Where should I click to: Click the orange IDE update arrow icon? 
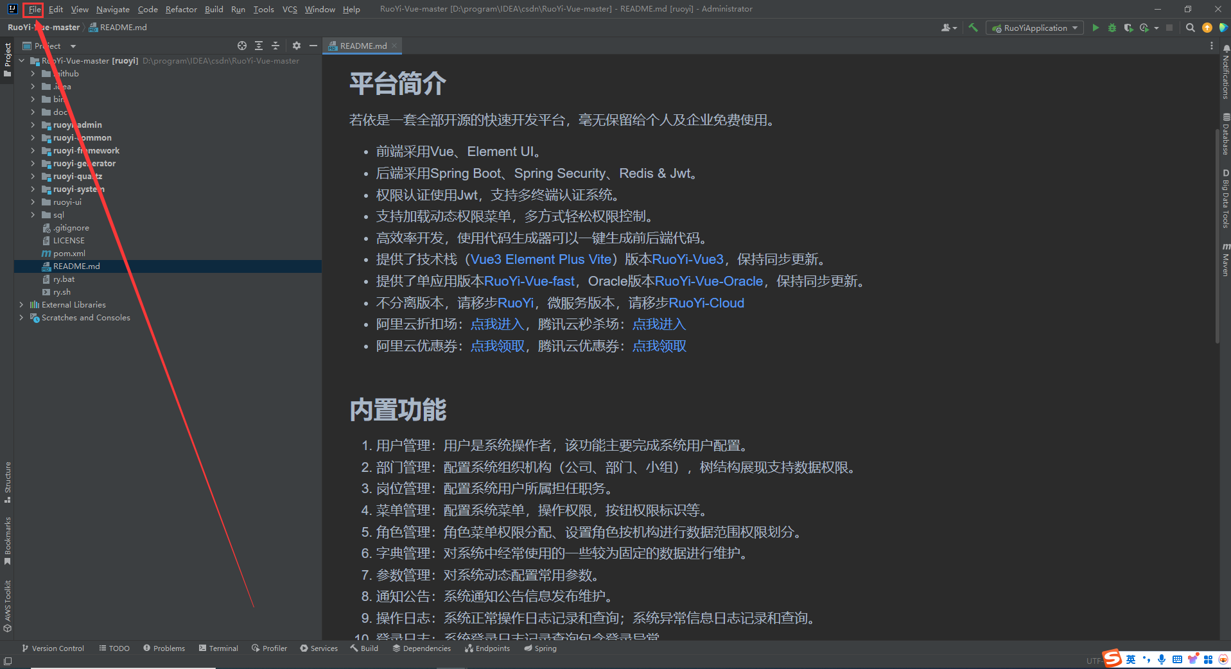tap(1207, 28)
